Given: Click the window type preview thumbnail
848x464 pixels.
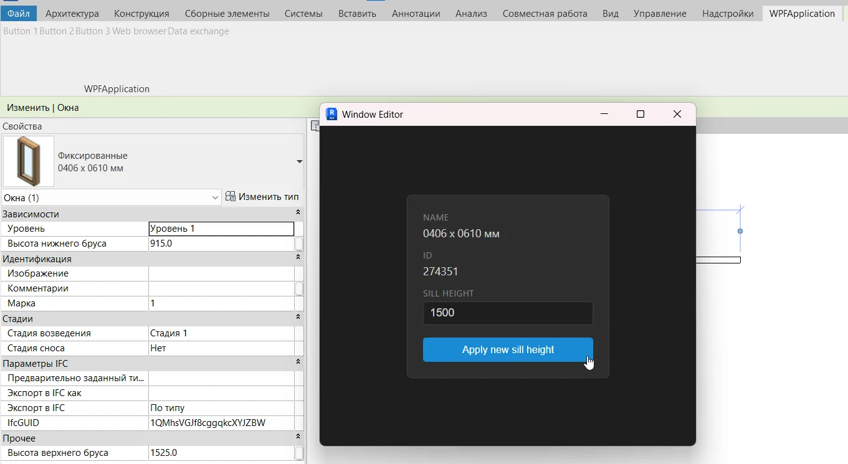Looking at the screenshot, I should (29, 161).
